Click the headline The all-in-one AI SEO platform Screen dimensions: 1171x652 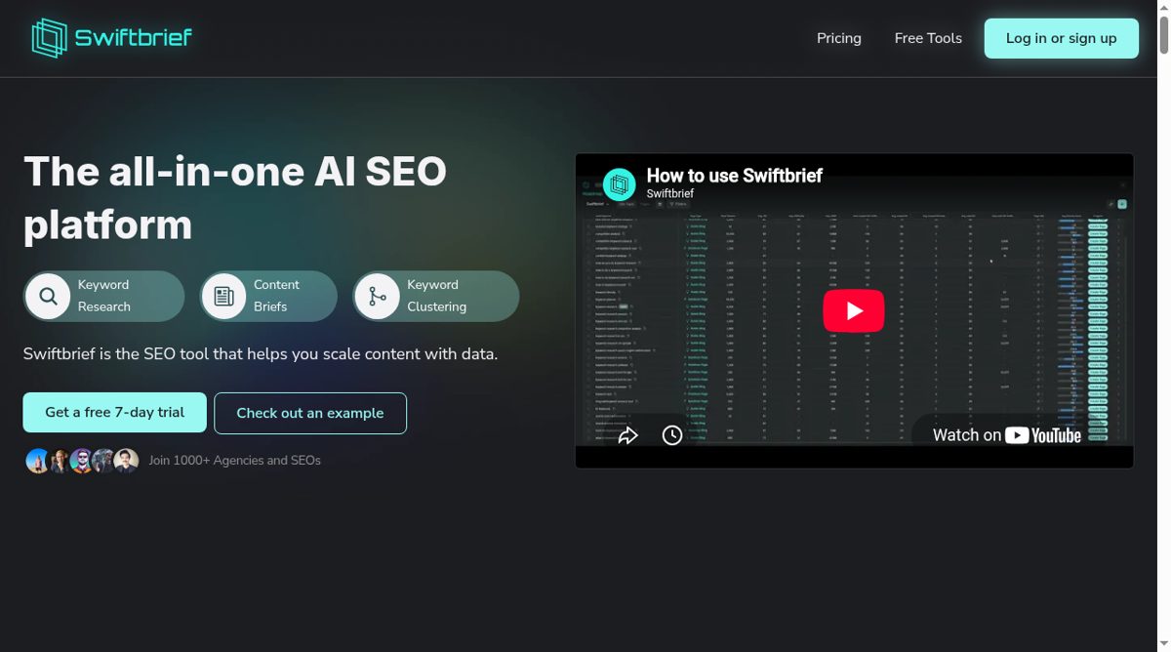(x=235, y=198)
